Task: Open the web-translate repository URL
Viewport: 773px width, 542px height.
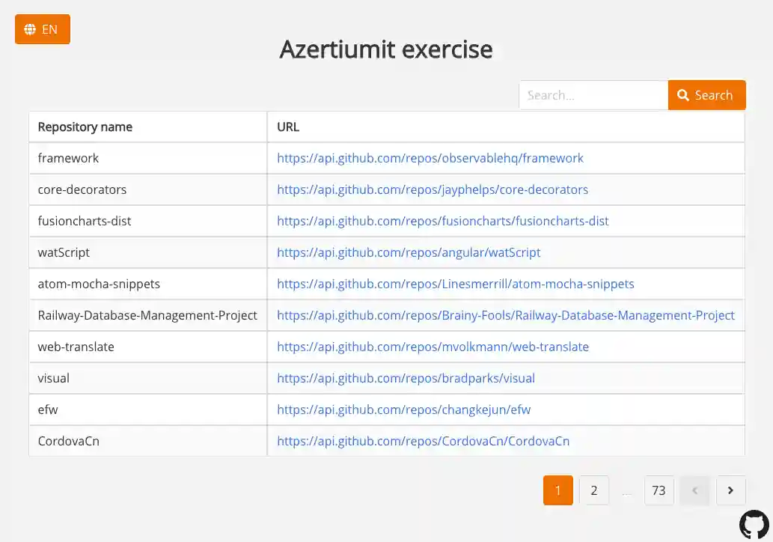Action: pyautogui.click(x=432, y=347)
